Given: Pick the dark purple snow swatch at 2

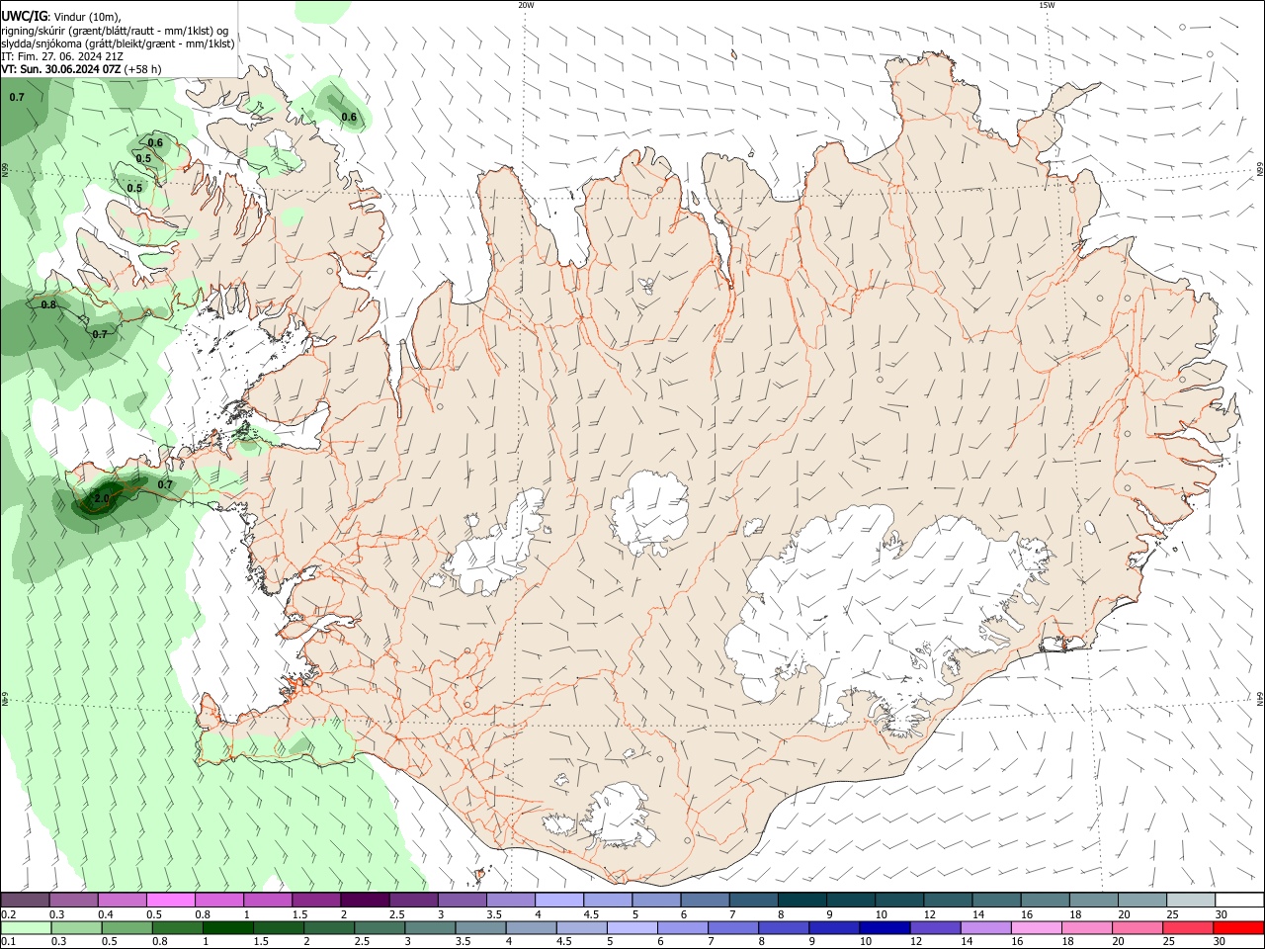Looking at the screenshot, I should click(x=364, y=900).
